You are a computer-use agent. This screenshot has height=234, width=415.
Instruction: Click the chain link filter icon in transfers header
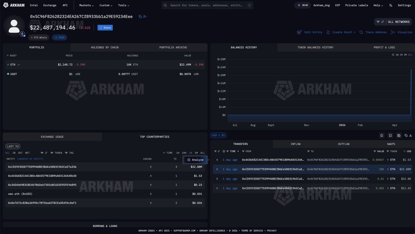[218, 151]
